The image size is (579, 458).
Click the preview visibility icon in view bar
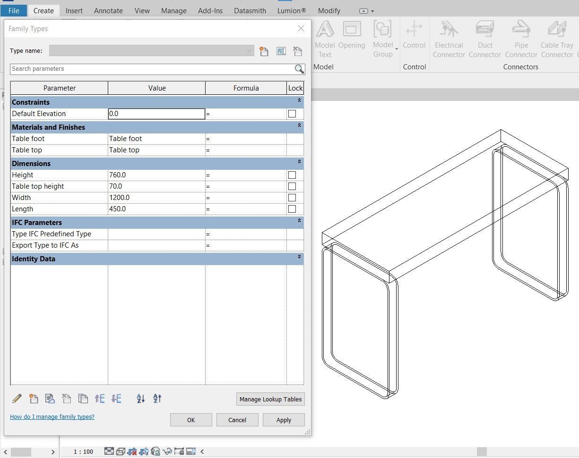pyautogui.click(x=191, y=451)
